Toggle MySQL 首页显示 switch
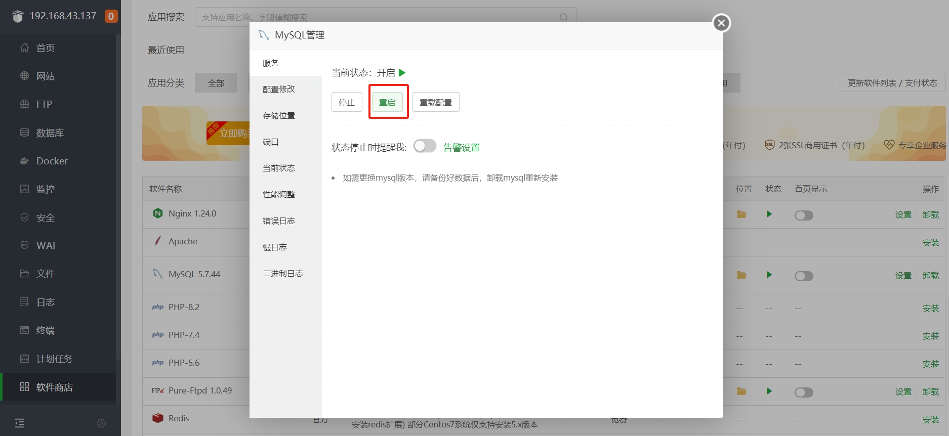The height and width of the screenshot is (436, 949). (x=804, y=276)
